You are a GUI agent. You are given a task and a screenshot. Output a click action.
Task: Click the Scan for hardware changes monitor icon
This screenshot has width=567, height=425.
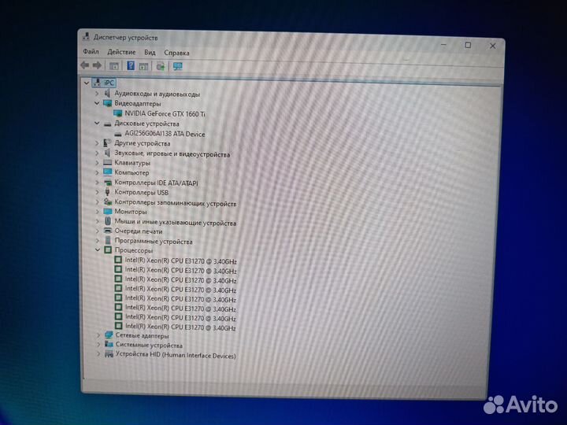tap(177, 66)
